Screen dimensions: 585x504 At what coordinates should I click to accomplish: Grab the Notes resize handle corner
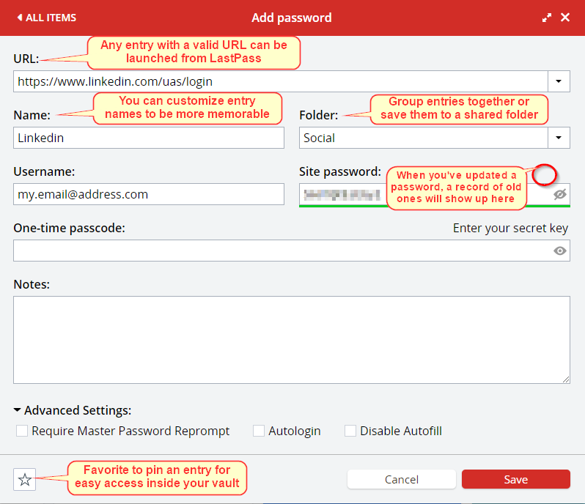566,379
